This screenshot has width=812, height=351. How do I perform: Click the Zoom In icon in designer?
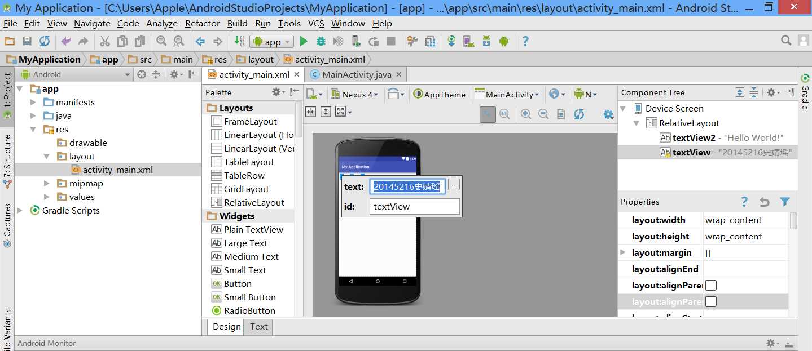[x=526, y=114]
